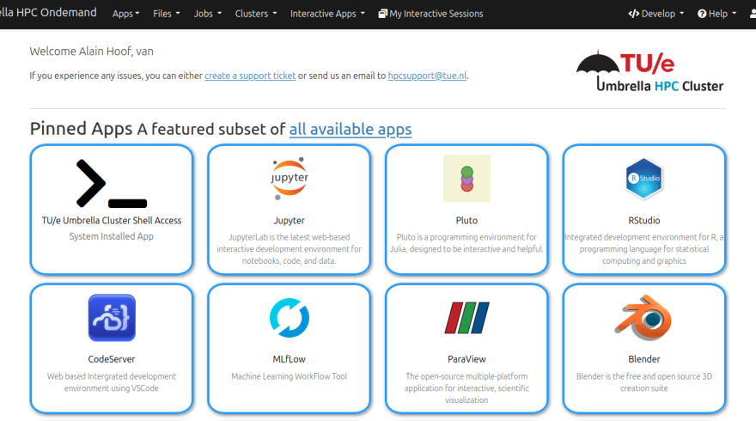Click the all available apps link
The height and width of the screenshot is (421, 756).
tap(350, 130)
